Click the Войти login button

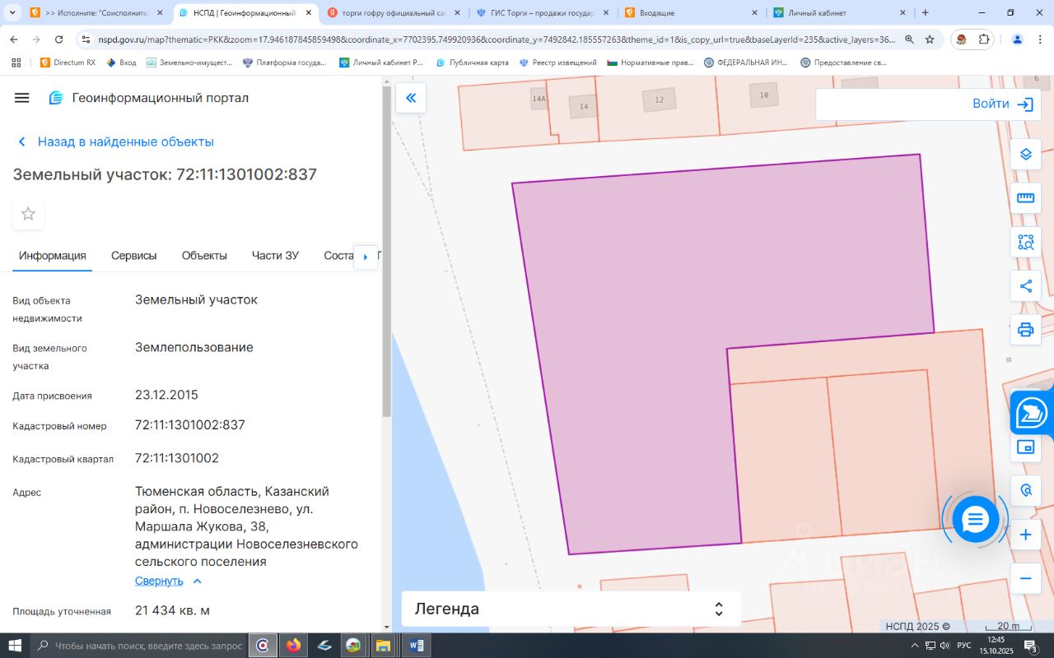pyautogui.click(x=991, y=104)
